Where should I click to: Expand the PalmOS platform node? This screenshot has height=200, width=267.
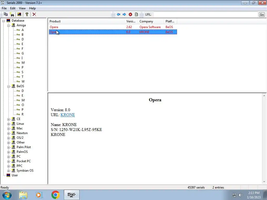pos(8,152)
